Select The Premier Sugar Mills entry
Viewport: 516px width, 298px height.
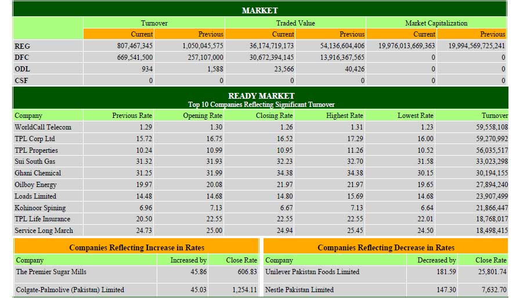tap(51, 272)
